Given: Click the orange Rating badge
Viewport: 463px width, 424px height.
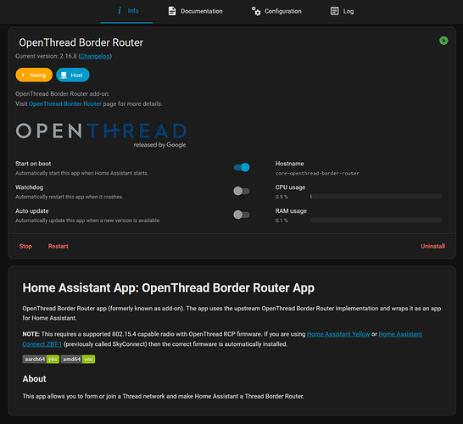Looking at the screenshot, I should point(34,75).
